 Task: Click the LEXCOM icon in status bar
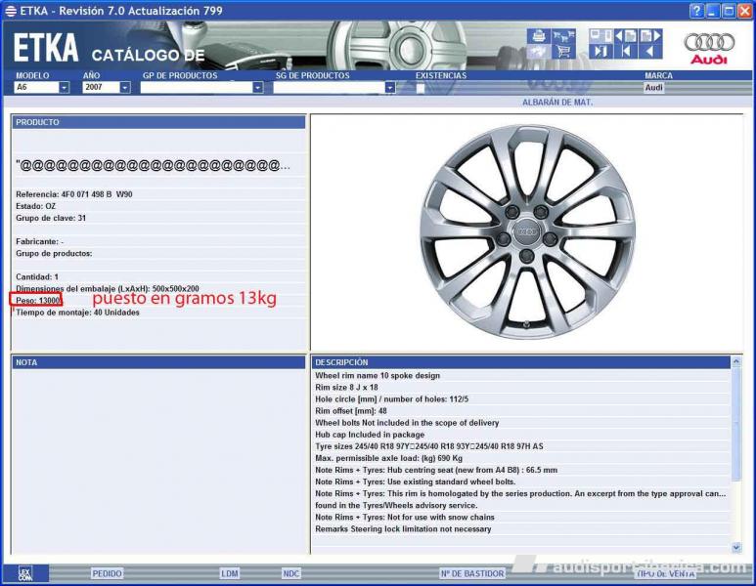click(26, 573)
